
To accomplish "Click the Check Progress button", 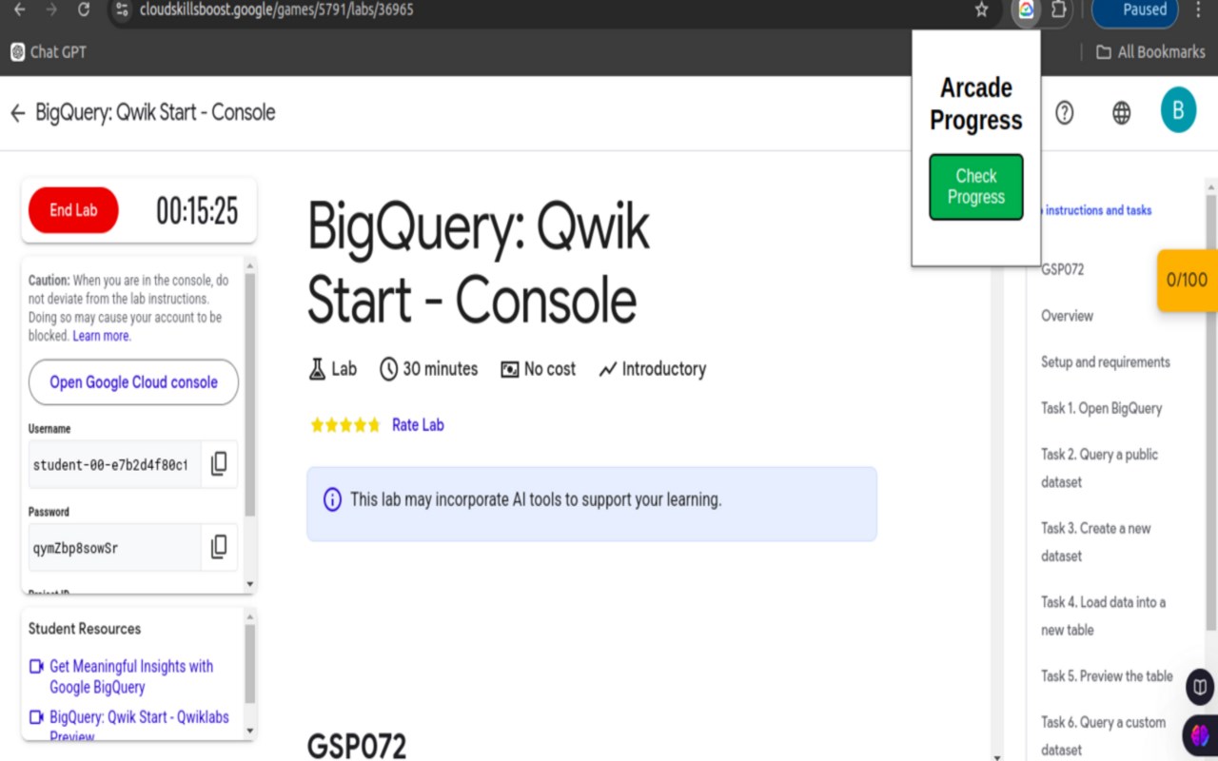I will pos(976,186).
